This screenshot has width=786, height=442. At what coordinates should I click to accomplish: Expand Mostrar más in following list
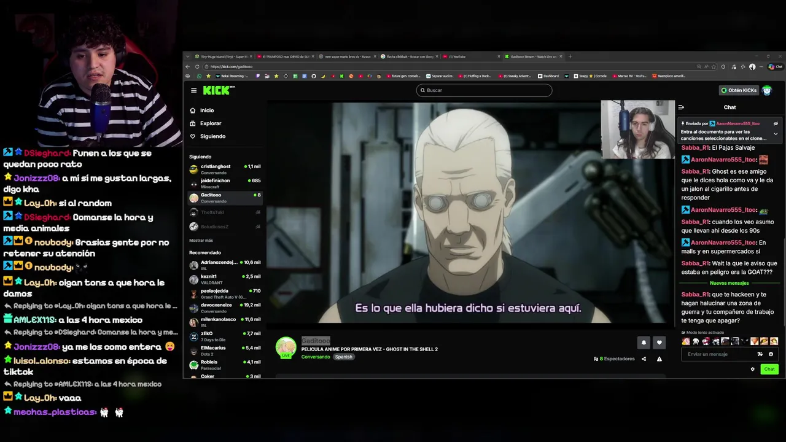pyautogui.click(x=201, y=241)
